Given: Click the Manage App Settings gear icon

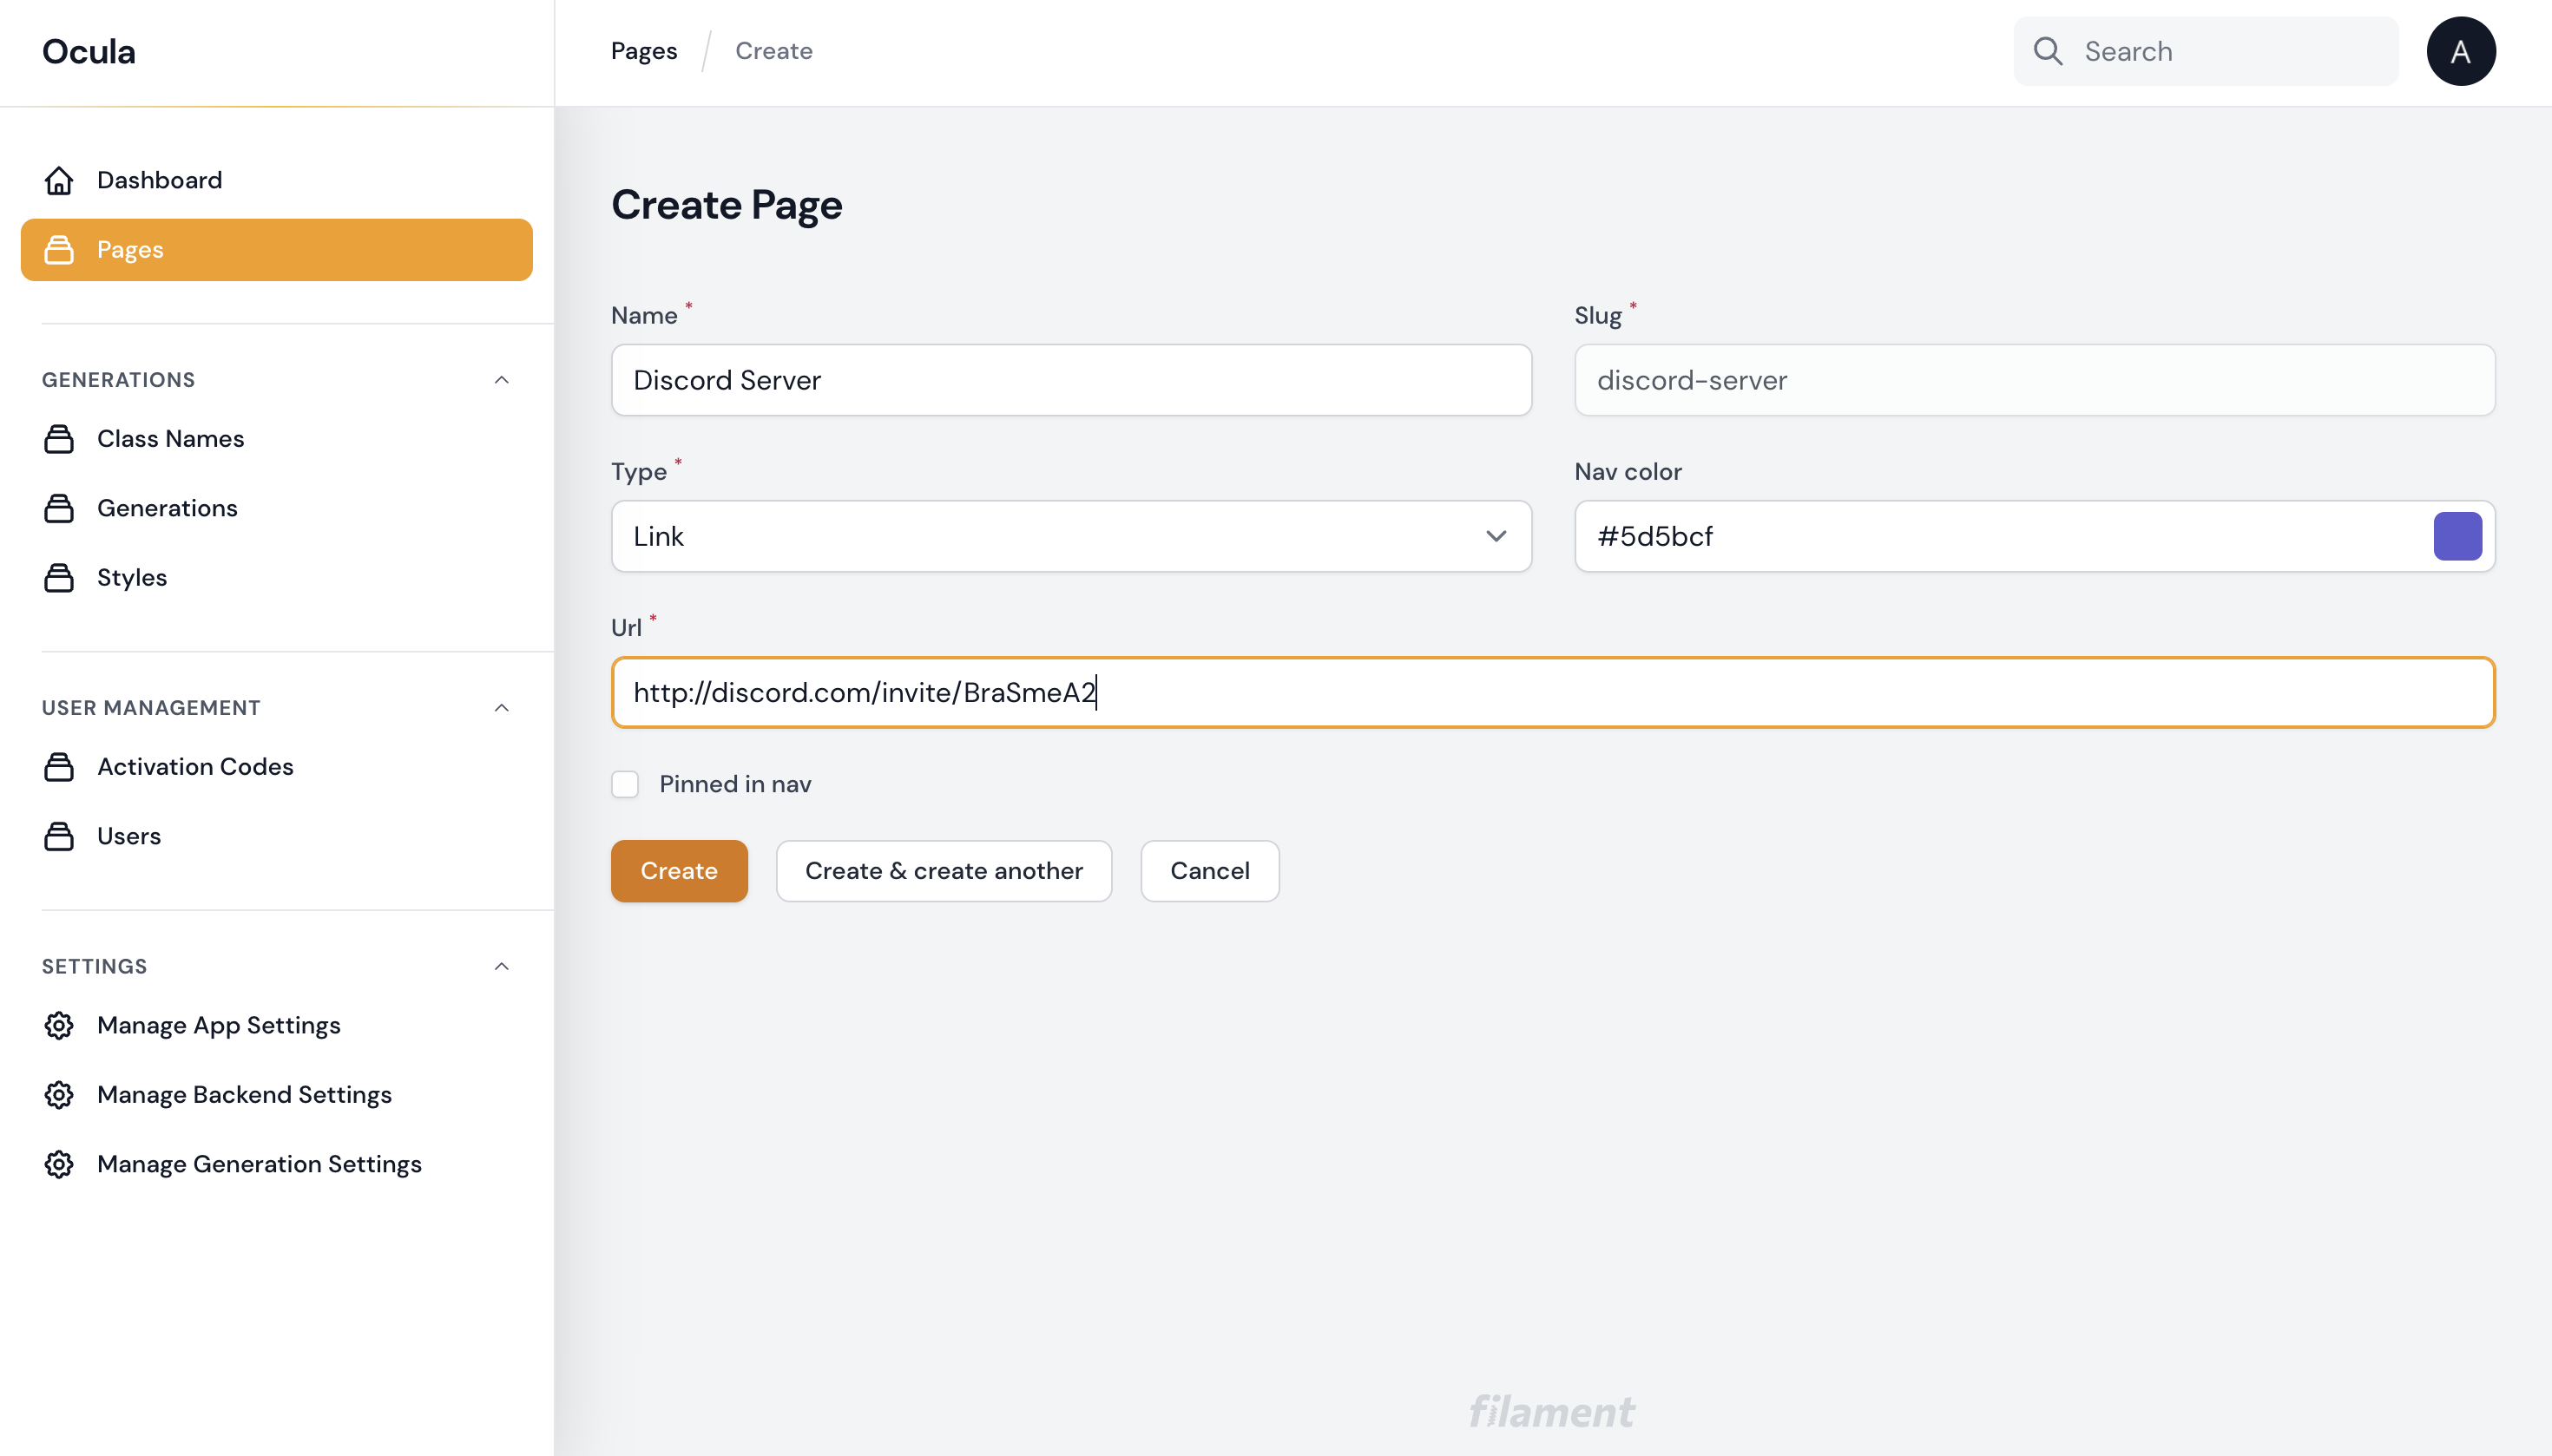Looking at the screenshot, I should pos(59,1025).
